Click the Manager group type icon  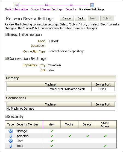11,131
